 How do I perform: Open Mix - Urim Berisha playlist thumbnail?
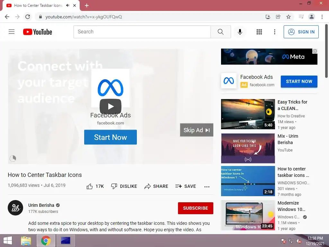click(x=248, y=148)
